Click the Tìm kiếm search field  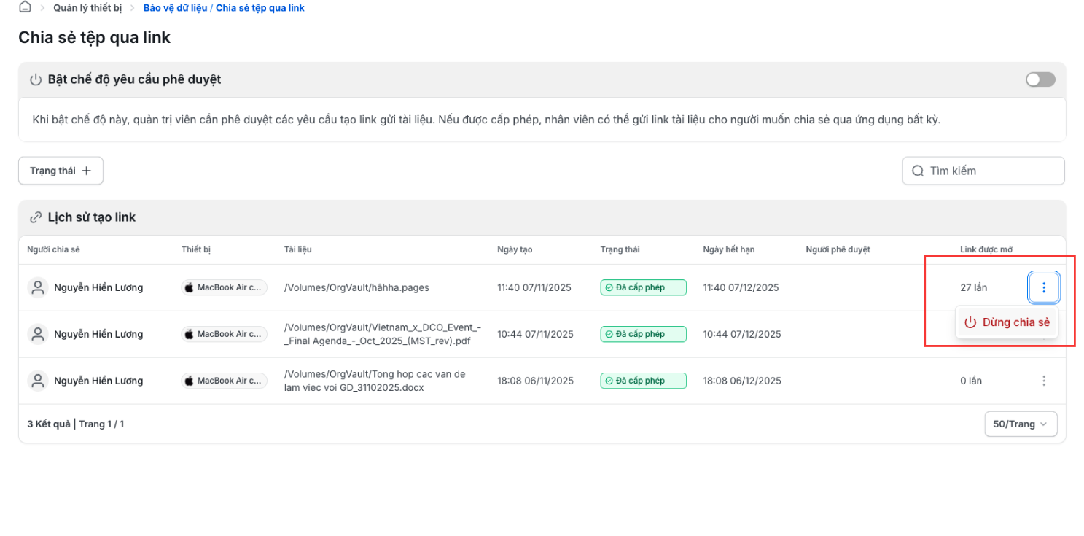(983, 171)
